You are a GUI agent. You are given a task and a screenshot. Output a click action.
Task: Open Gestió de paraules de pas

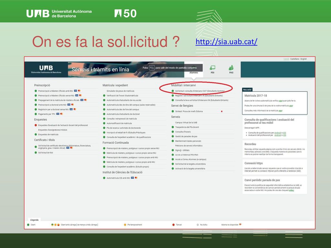pos(186,137)
